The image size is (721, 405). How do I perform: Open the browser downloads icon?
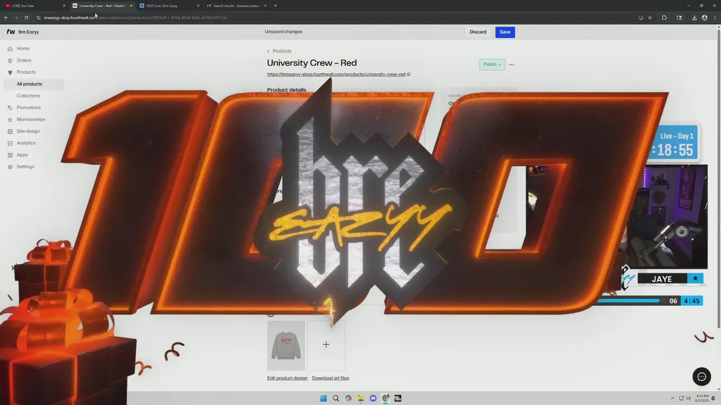pos(694,17)
